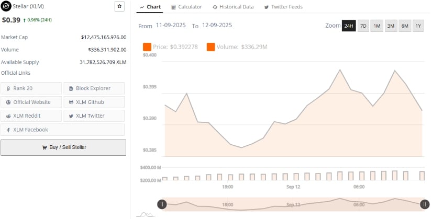Click the Volume: $336.29M legend text

coord(242,47)
